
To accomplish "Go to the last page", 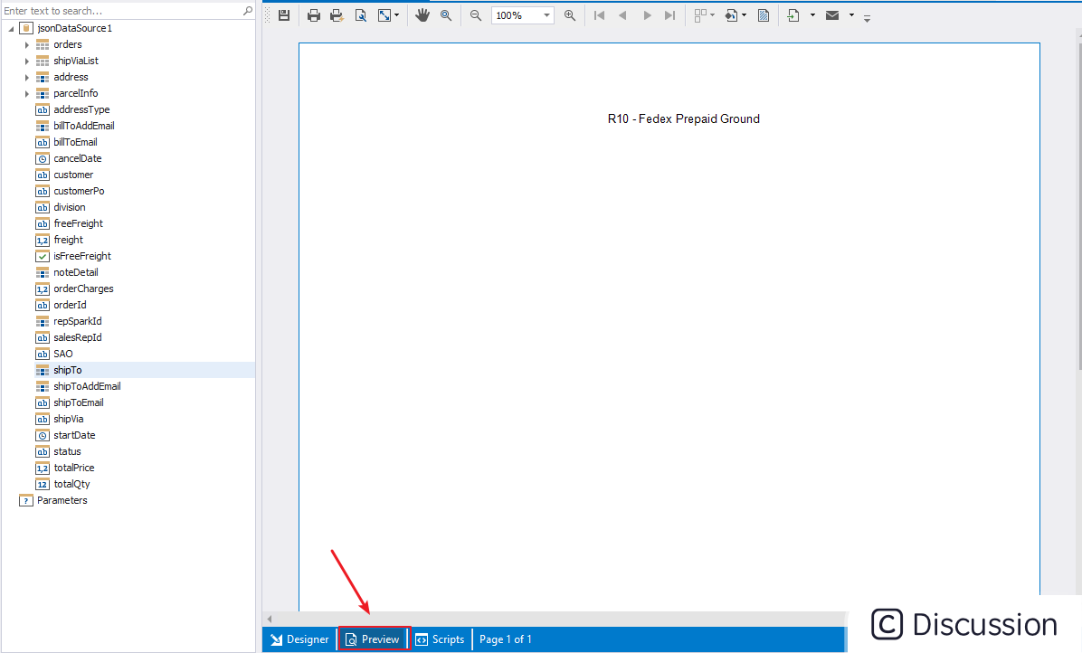I will coord(669,15).
